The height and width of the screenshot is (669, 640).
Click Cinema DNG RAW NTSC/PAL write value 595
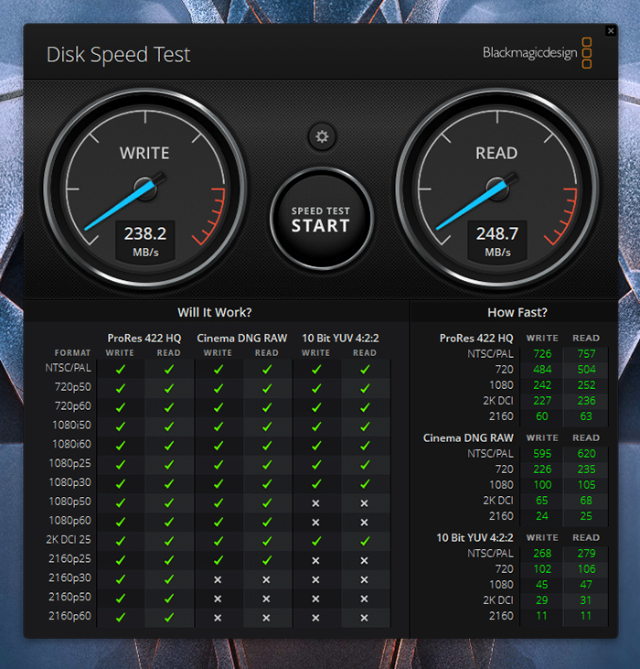point(542,453)
